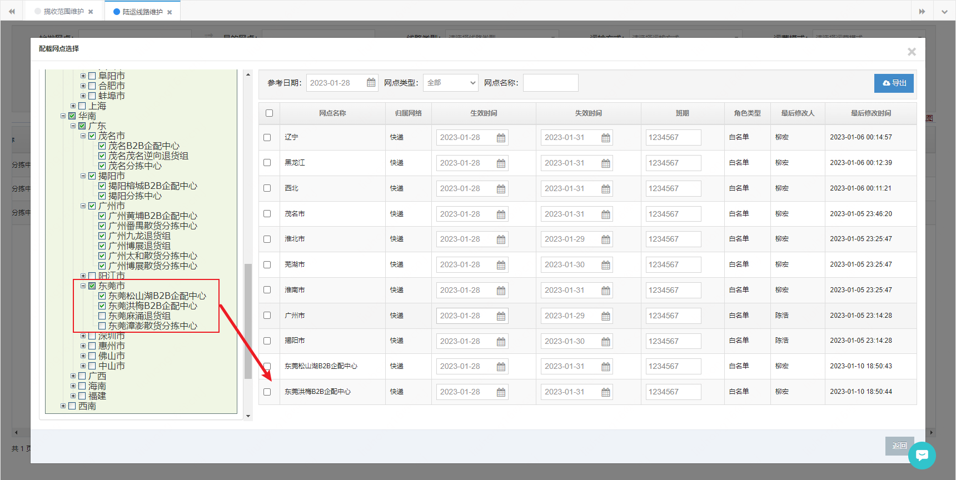The height and width of the screenshot is (480, 956).
Task: Collapse the 广州市 tree node
Action: [x=83, y=206]
